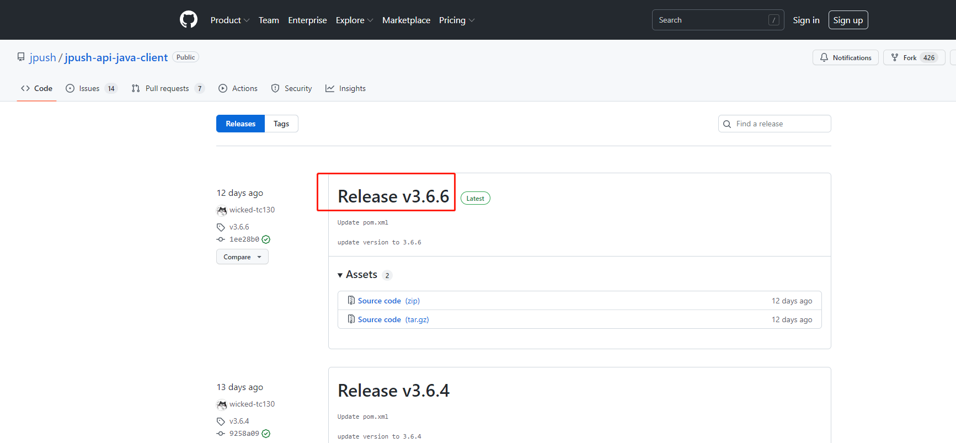Click the commit icon beside 9258a09
This screenshot has height=443, width=956.
pyautogui.click(x=221, y=434)
